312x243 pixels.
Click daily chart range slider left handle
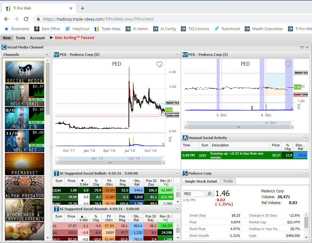[x=59, y=159]
